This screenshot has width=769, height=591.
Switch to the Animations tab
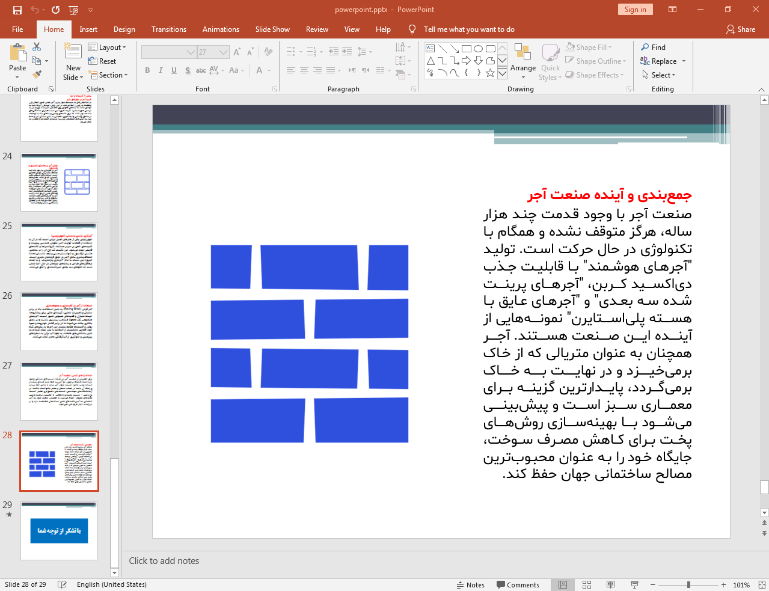[x=221, y=29]
